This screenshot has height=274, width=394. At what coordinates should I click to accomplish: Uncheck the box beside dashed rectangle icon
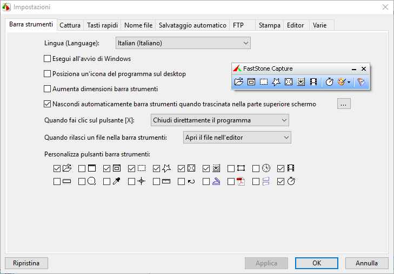[x=132, y=168]
